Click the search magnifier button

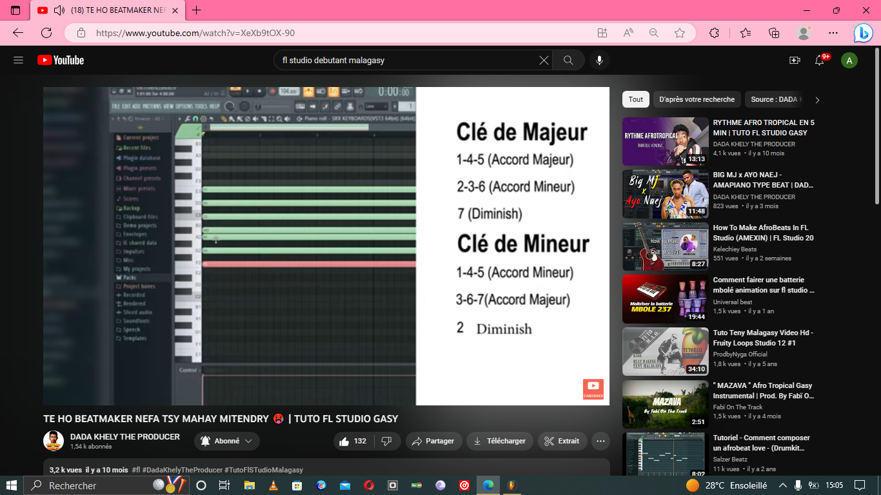[x=568, y=60]
